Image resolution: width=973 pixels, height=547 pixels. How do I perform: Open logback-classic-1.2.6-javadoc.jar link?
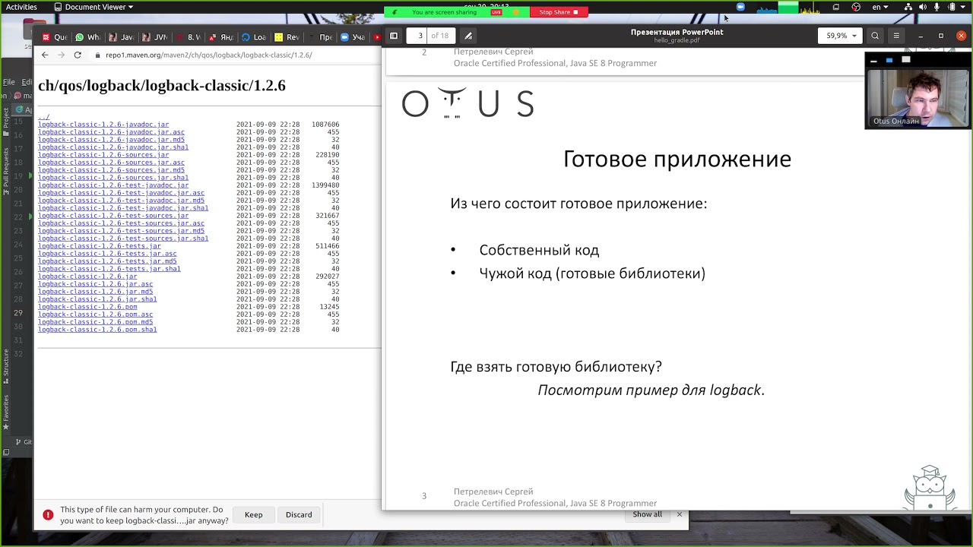click(103, 125)
